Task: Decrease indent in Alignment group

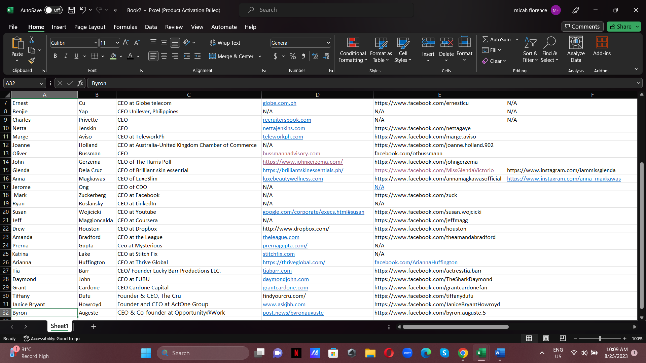Action: pos(187,56)
